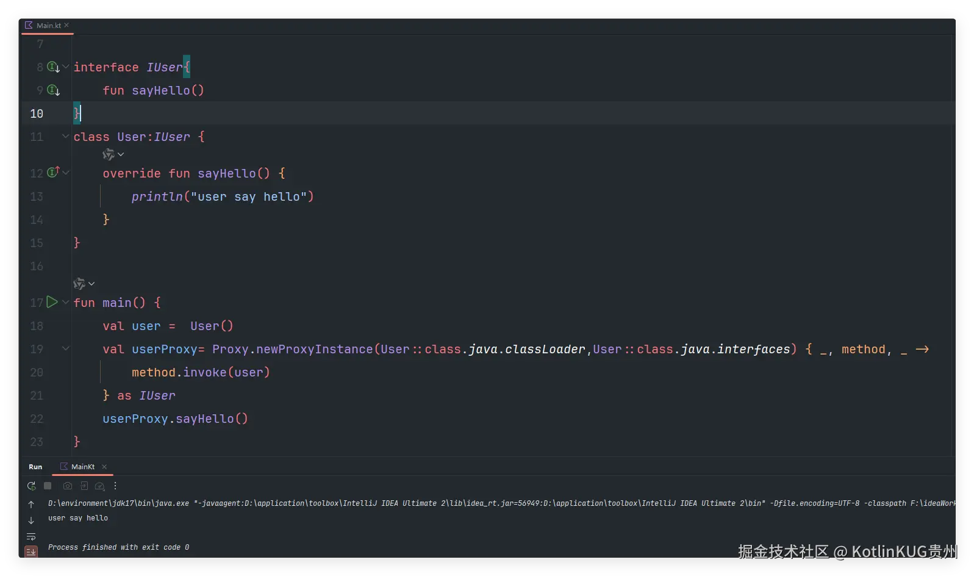The width and height of the screenshot is (974, 576).
Task: Toggle soft-wrap in the console
Action: point(31,537)
